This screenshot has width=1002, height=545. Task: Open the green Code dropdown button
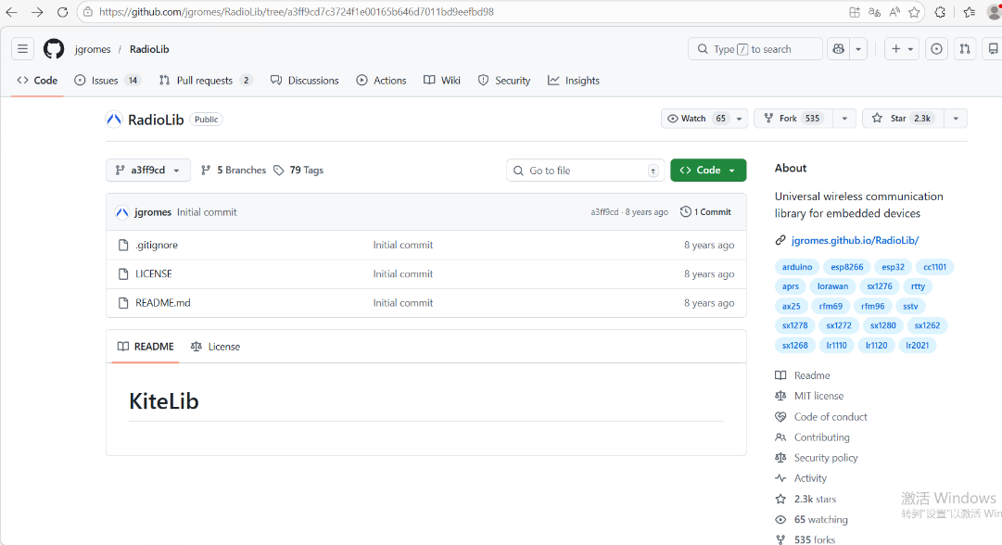pyautogui.click(x=708, y=170)
